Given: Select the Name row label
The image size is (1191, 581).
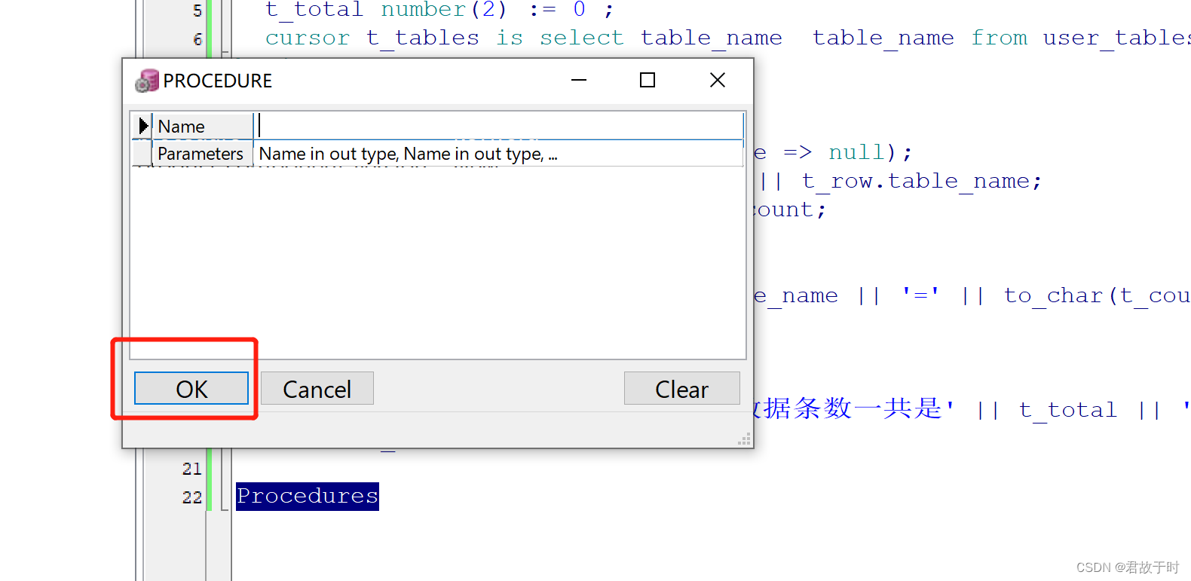Looking at the screenshot, I should tap(203, 126).
